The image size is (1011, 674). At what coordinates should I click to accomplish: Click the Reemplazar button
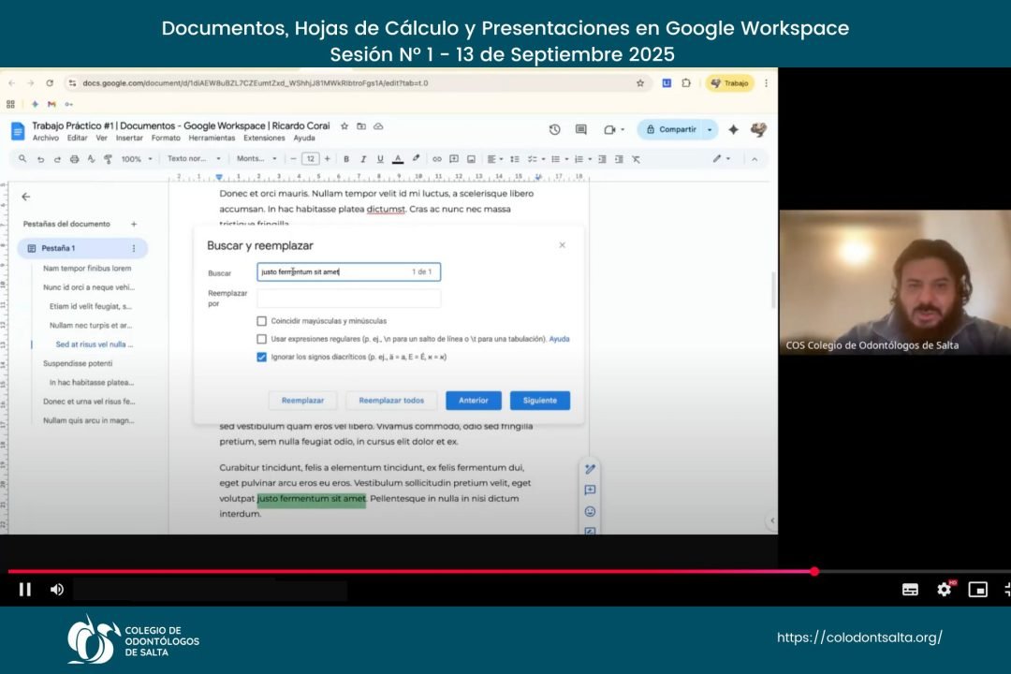[x=303, y=401]
